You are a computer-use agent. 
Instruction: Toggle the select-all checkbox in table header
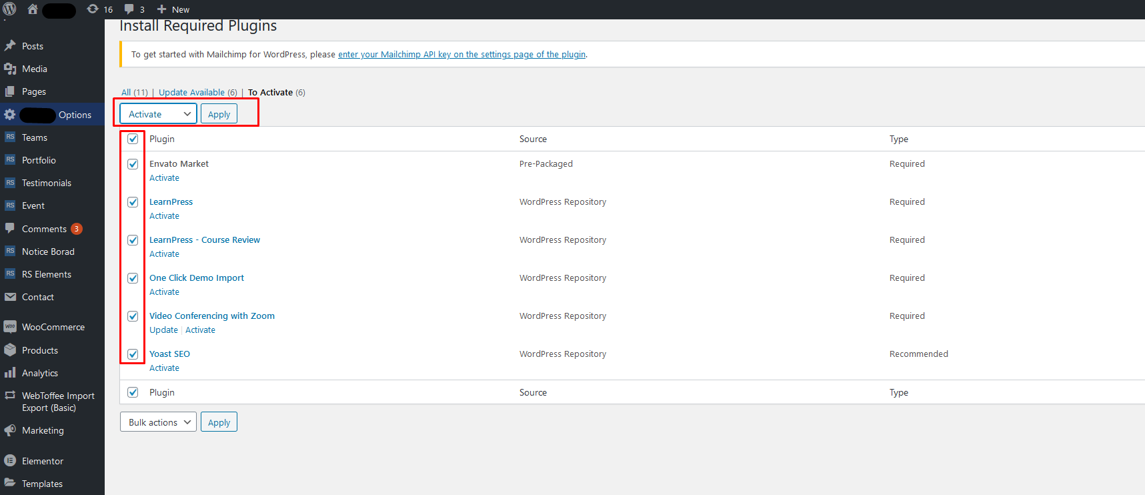[133, 139]
